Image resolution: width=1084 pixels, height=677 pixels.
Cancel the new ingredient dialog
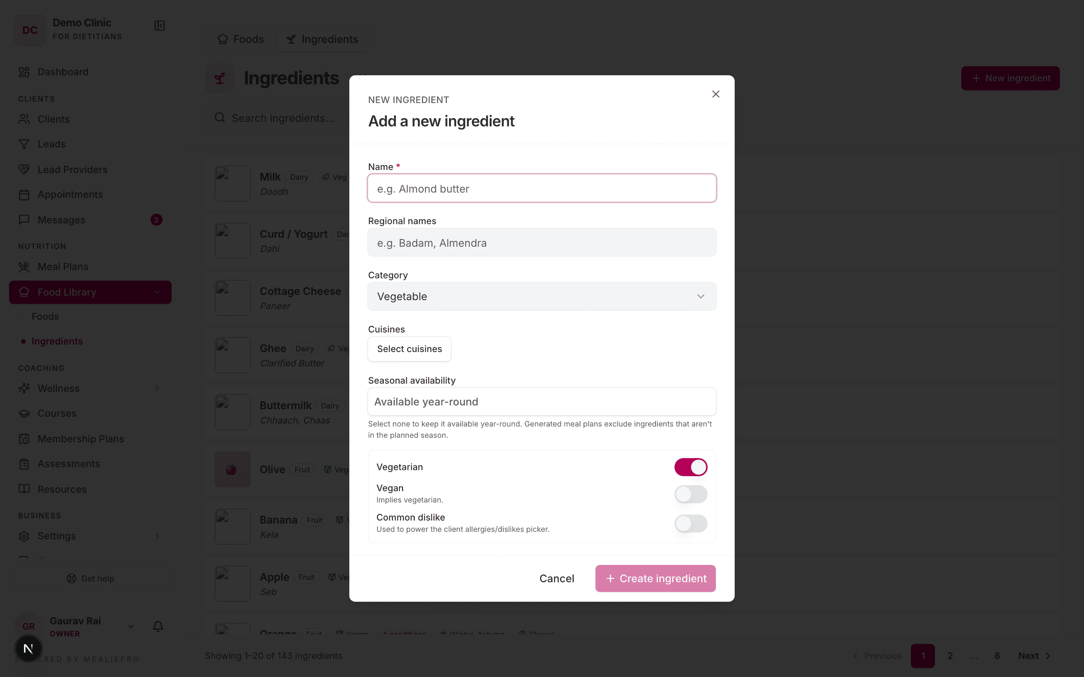point(556,578)
